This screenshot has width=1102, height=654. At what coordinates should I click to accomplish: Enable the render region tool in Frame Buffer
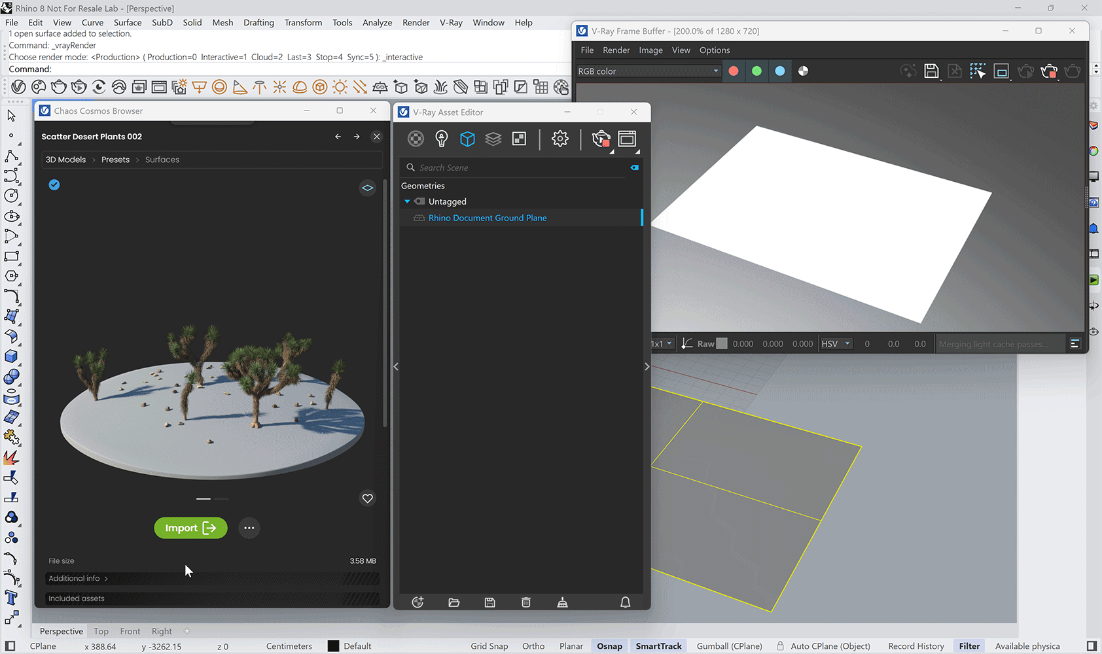click(x=1001, y=71)
